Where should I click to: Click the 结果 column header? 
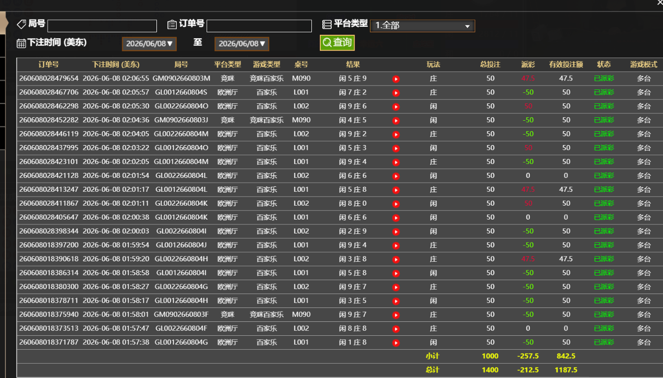click(x=353, y=65)
